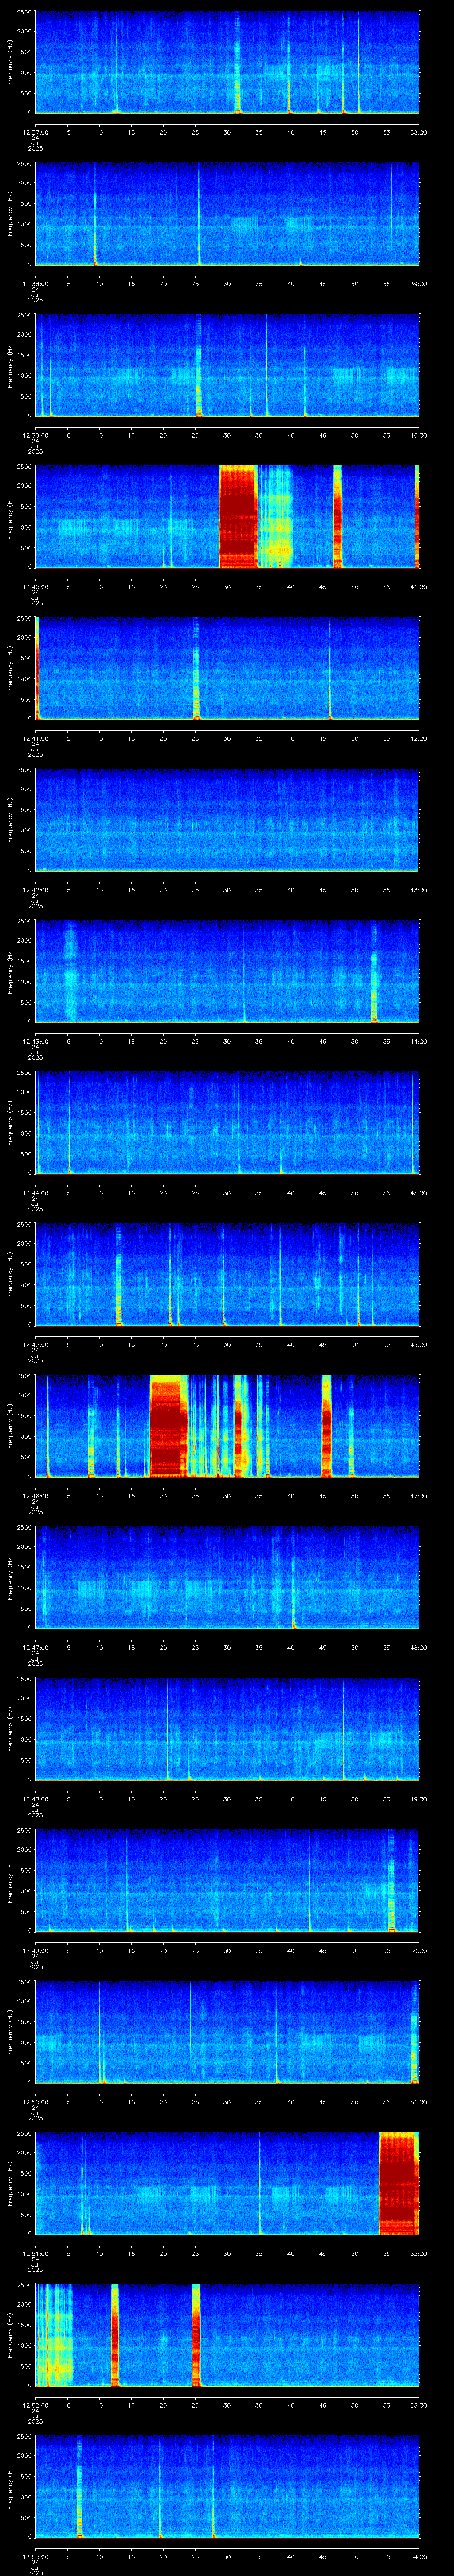Select the spectrogram panel starting at 12:47:00
454x2576 pixels.
click(x=227, y=1577)
